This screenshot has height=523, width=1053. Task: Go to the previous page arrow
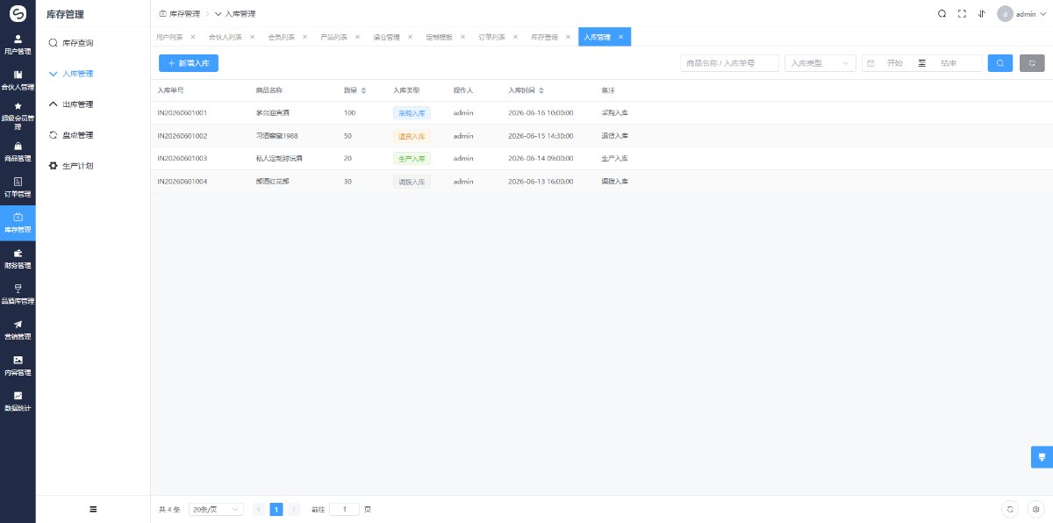coord(259,509)
